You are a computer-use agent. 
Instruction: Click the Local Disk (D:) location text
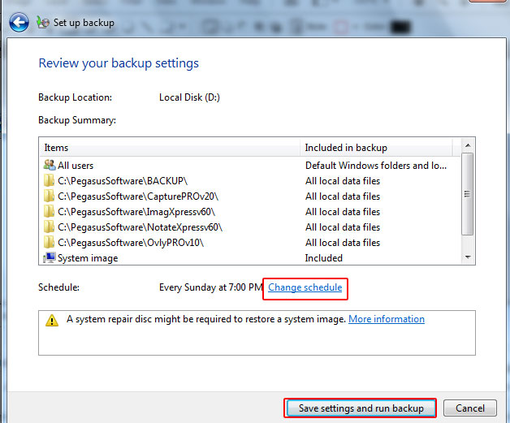pyautogui.click(x=189, y=97)
